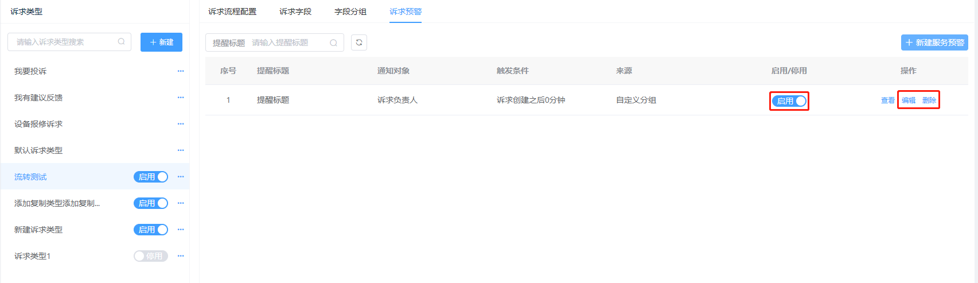This screenshot has height=283, width=978.
Task: Select 流转测试 in the type list
Action: (x=30, y=177)
